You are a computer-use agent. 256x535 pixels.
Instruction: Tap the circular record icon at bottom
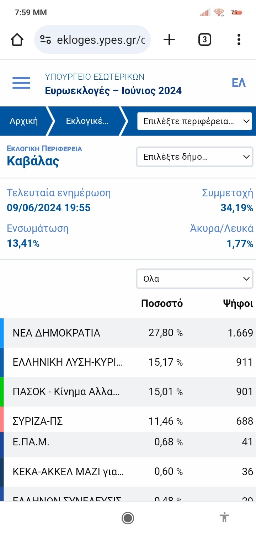(x=128, y=518)
